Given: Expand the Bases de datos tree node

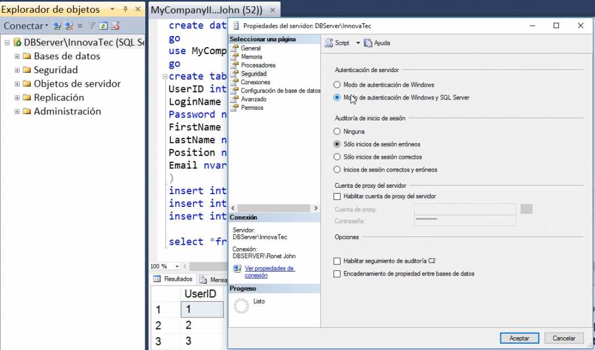Looking at the screenshot, I should tap(16, 56).
